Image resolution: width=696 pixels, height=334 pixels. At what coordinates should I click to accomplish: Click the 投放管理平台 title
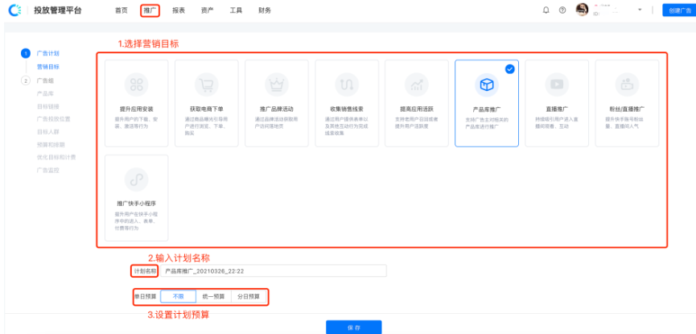tap(58, 10)
